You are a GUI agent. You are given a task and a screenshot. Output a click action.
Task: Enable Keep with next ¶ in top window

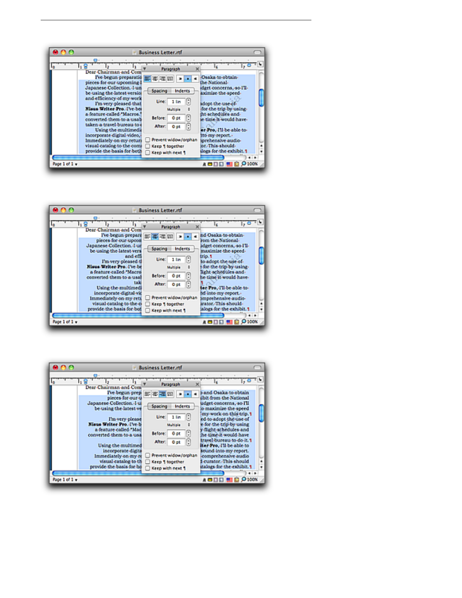click(x=148, y=153)
